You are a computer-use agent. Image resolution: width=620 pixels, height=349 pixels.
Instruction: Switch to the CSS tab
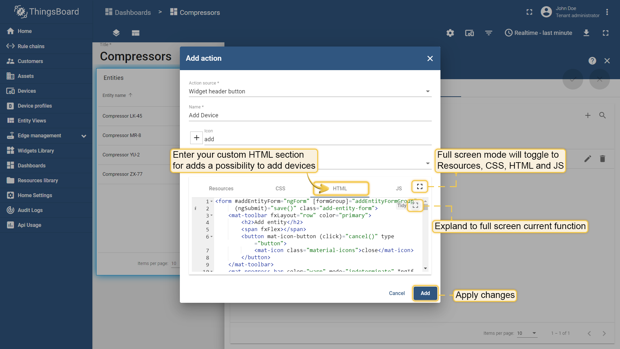(280, 188)
